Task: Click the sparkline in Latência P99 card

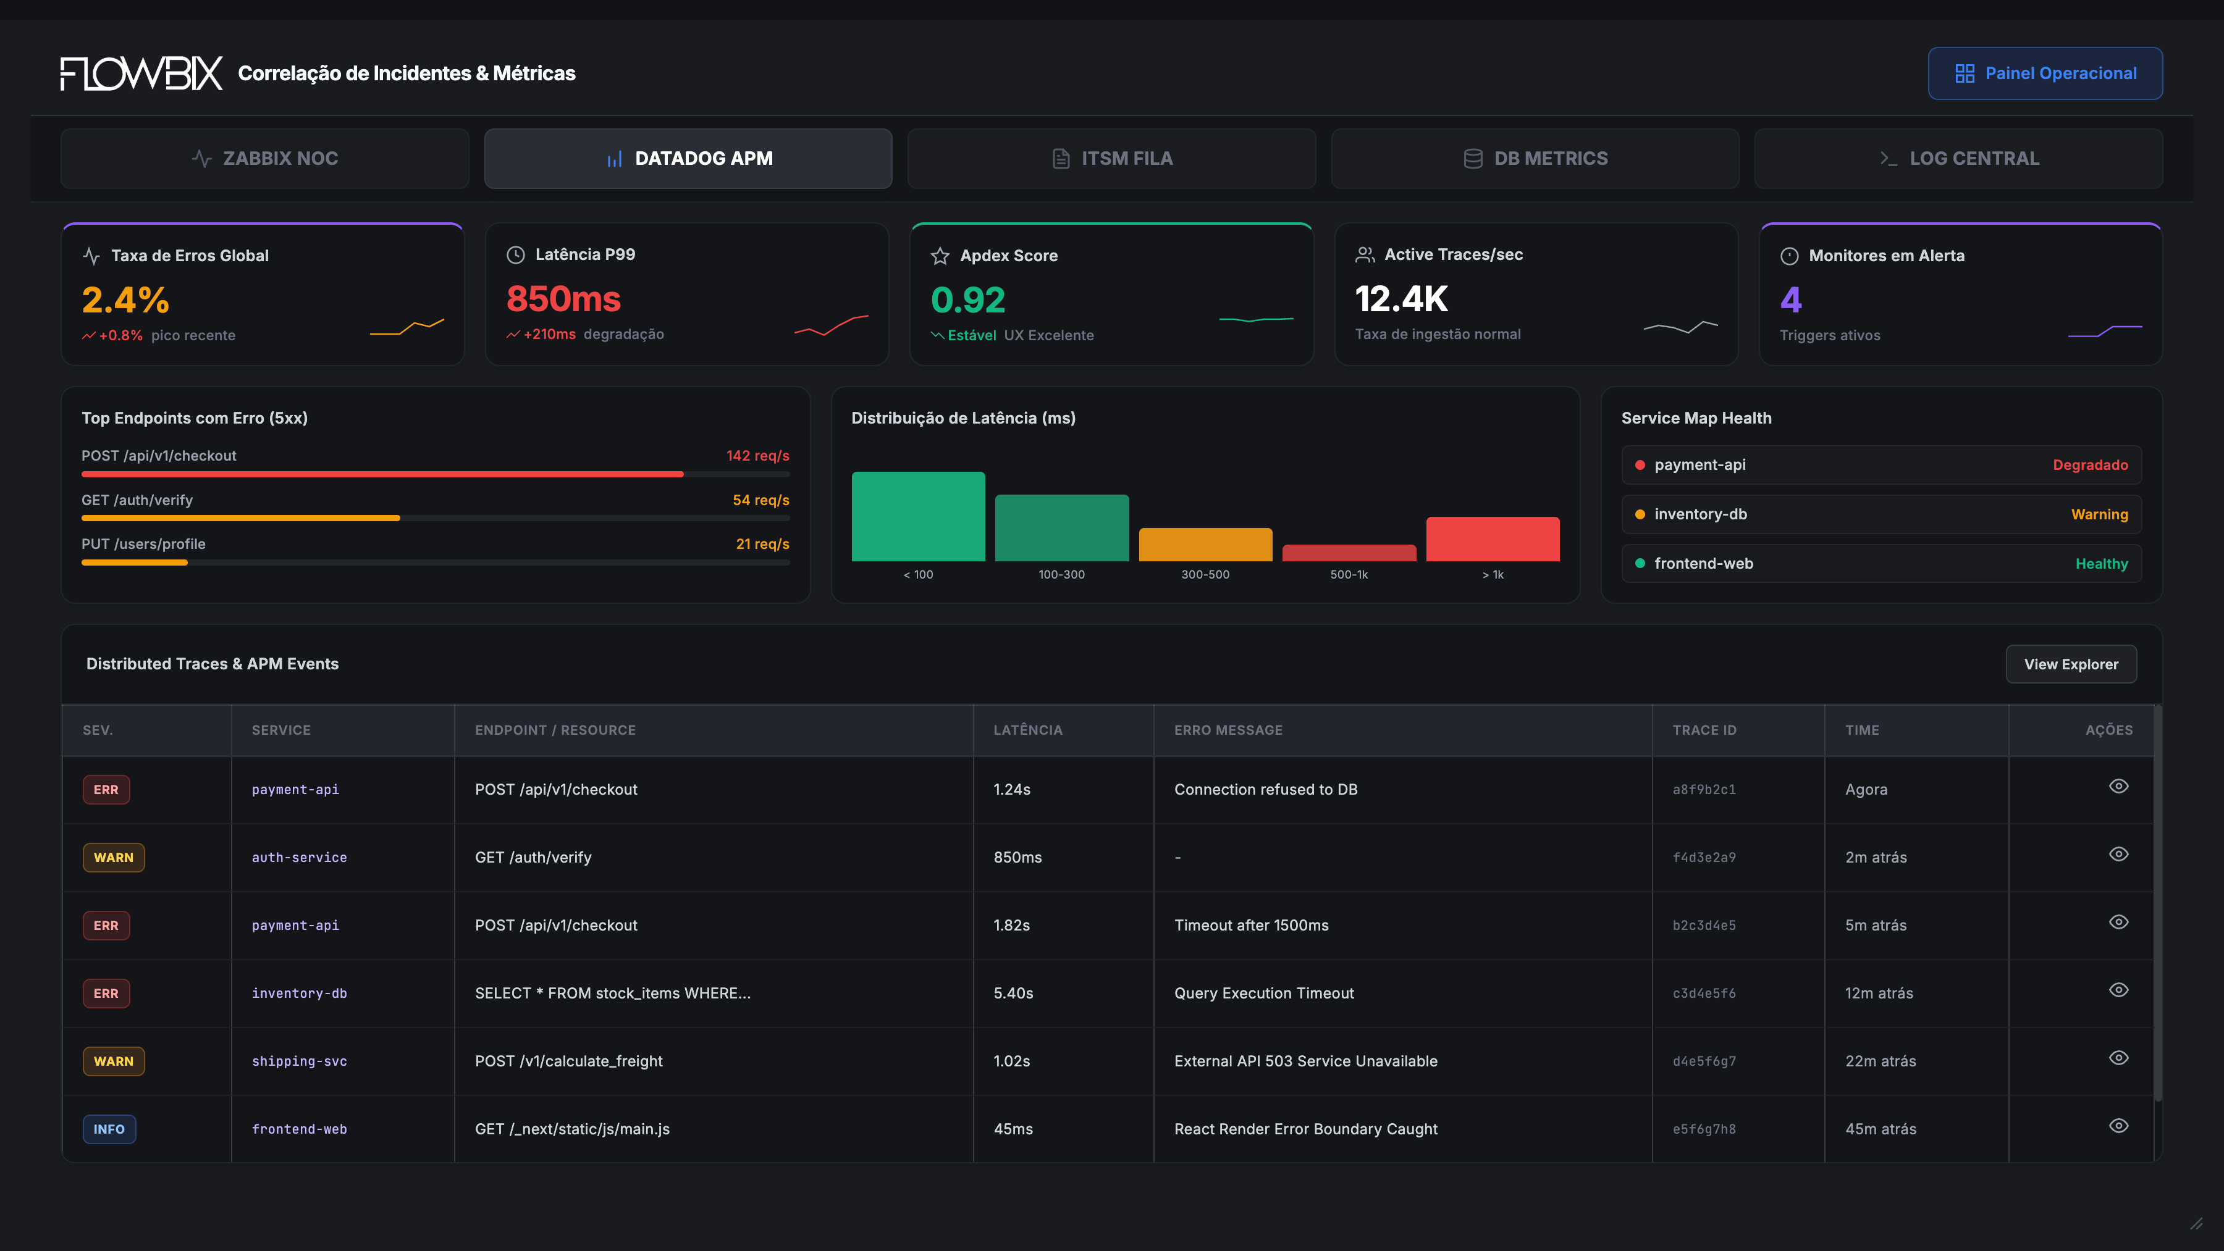Action: [x=832, y=326]
